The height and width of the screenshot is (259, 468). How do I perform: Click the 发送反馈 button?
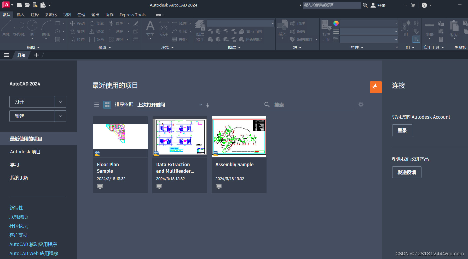(x=407, y=172)
